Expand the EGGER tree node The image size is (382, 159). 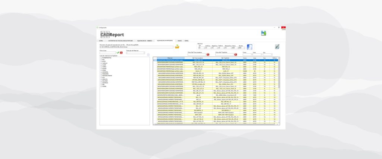coord(101,69)
